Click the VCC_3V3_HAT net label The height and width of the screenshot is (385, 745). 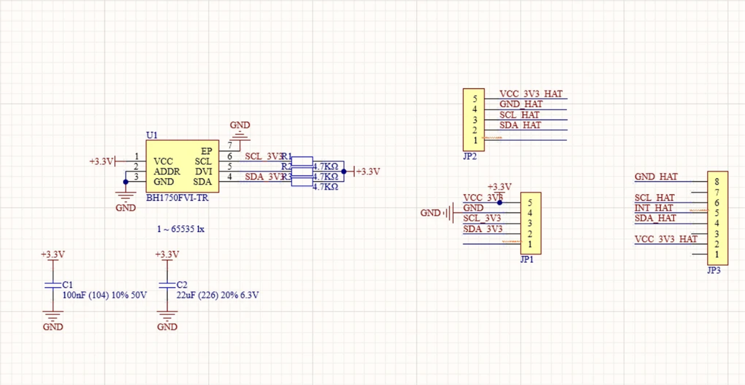point(530,94)
